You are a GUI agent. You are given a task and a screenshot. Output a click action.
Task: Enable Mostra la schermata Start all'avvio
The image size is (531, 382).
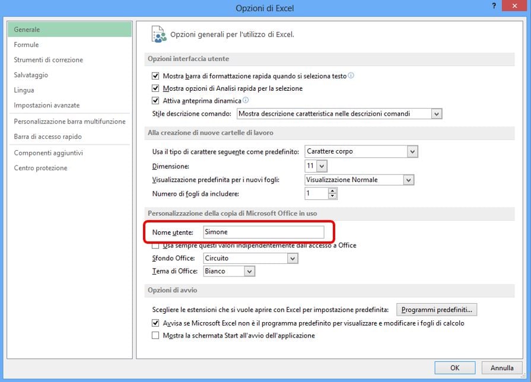pos(155,336)
